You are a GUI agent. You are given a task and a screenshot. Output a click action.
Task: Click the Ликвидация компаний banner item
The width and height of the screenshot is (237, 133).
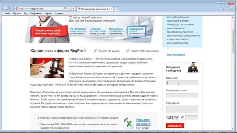(x=137, y=32)
